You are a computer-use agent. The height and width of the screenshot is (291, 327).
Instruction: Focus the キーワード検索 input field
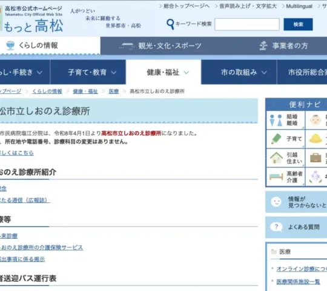247,24
